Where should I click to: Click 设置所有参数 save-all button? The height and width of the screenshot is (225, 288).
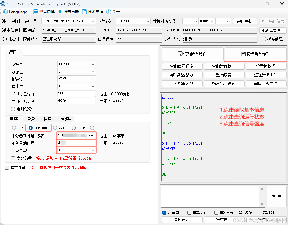256,54
